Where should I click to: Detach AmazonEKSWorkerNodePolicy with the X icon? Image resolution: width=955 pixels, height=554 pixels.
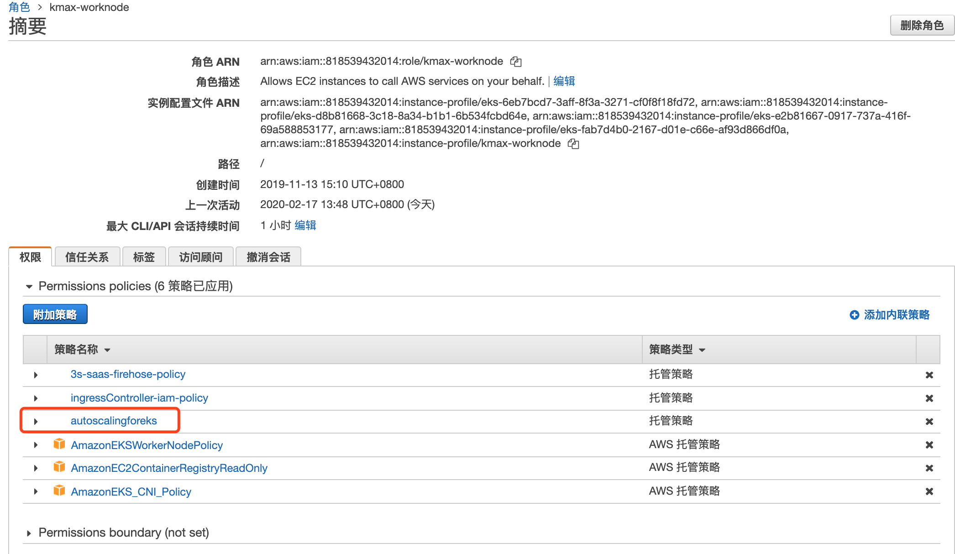coord(929,445)
